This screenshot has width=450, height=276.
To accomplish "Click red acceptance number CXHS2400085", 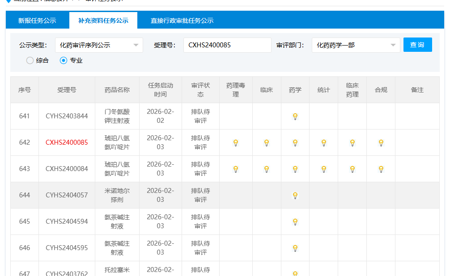I will pos(67,142).
